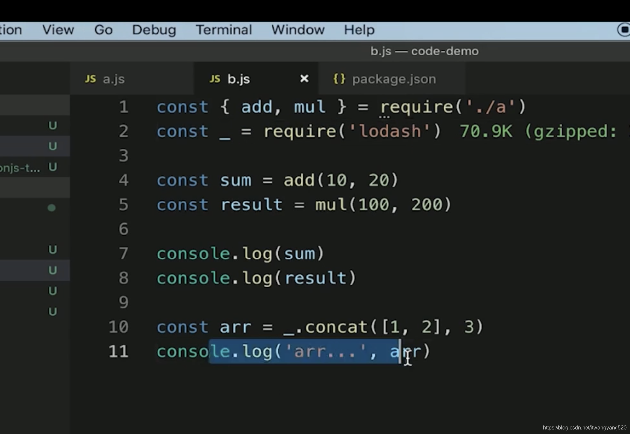Click line number 1 in gutter
This screenshot has height=434, width=630.
[x=124, y=107]
